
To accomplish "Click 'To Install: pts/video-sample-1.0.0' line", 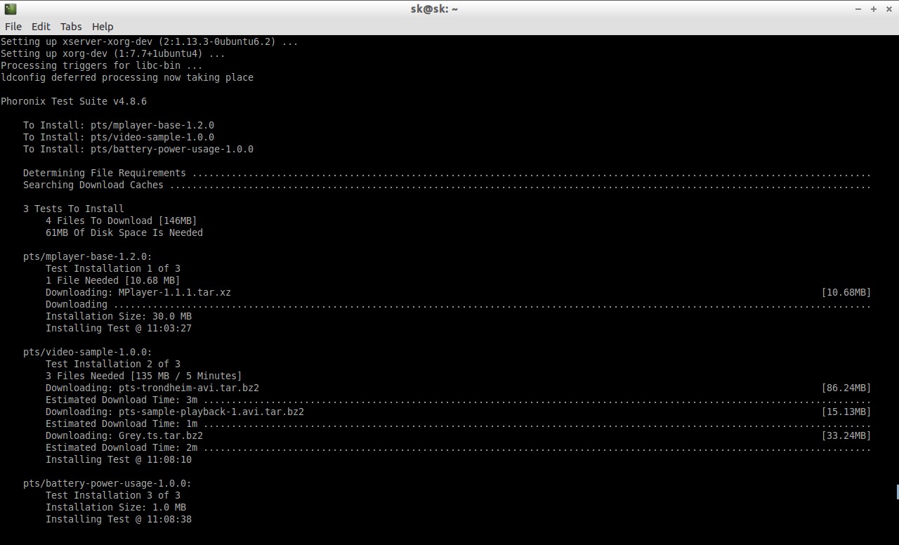I will 119,137.
